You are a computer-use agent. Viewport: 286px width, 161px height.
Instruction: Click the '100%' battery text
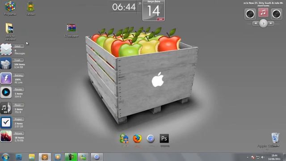coord(18,80)
